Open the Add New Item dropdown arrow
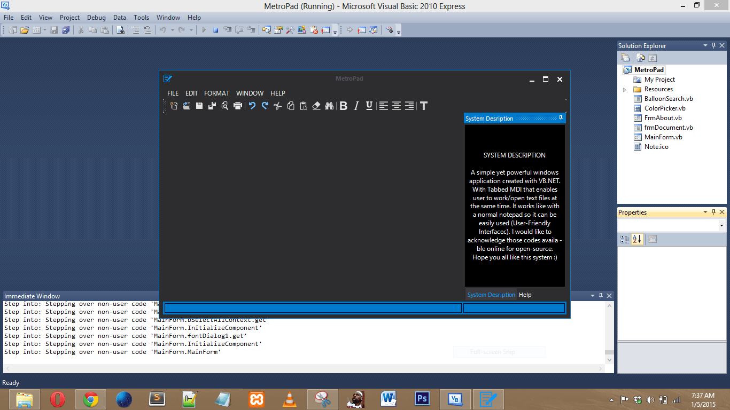Viewport: 730px width, 410px height. pos(45,30)
